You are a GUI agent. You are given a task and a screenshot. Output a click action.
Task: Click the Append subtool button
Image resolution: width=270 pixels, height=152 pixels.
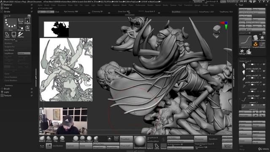coord(259,133)
